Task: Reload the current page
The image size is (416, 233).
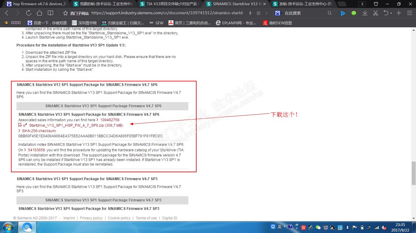Action: (29, 13)
